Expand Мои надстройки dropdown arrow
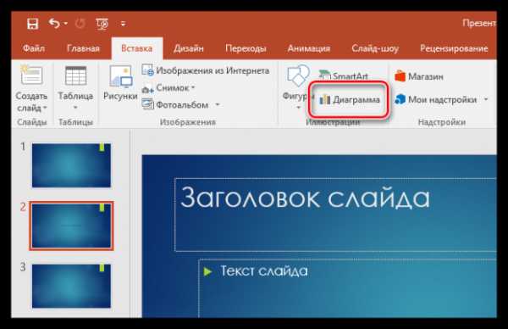The height and width of the screenshot is (329, 508). click(486, 99)
